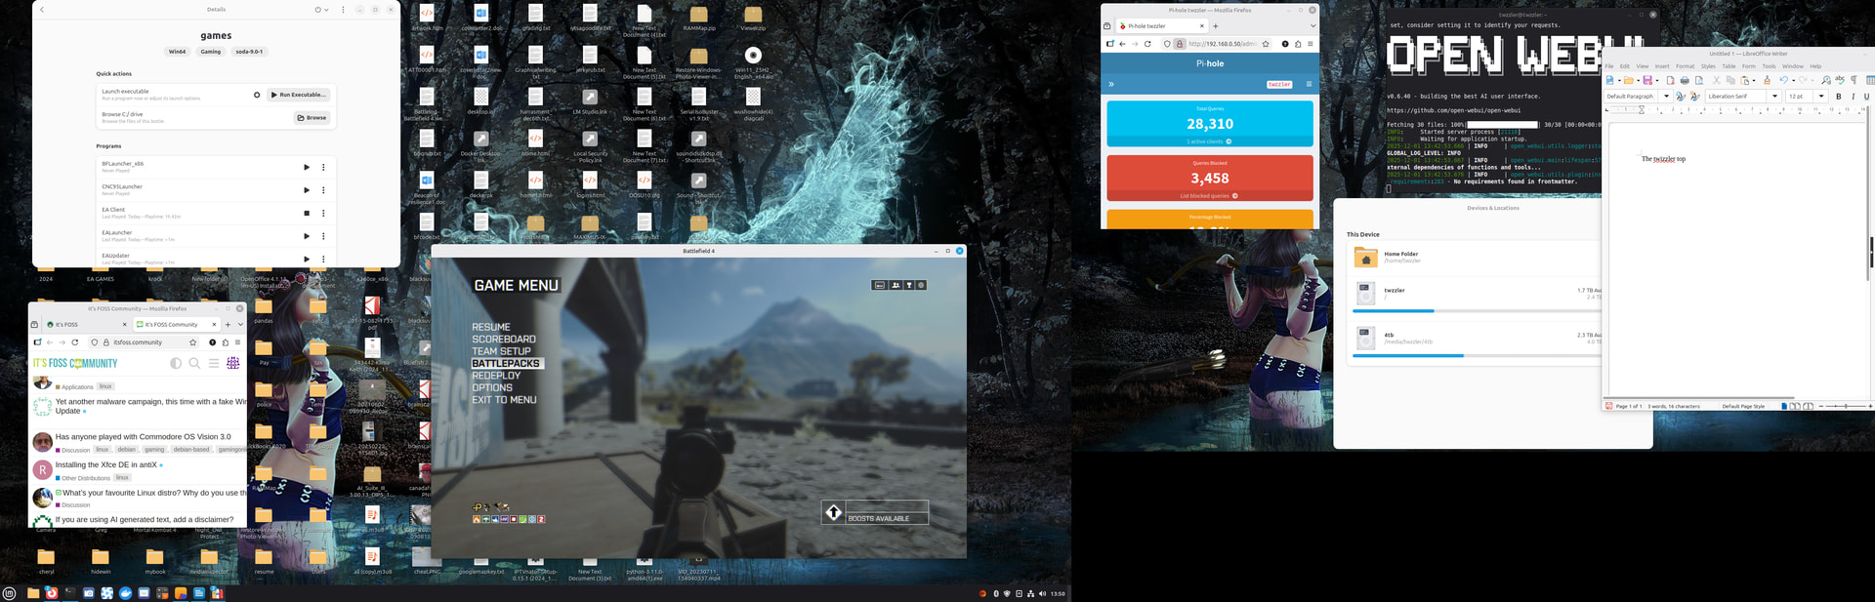Open the Pi-hole hamburger menu
Image resolution: width=1875 pixels, height=602 pixels.
pos(1309,84)
